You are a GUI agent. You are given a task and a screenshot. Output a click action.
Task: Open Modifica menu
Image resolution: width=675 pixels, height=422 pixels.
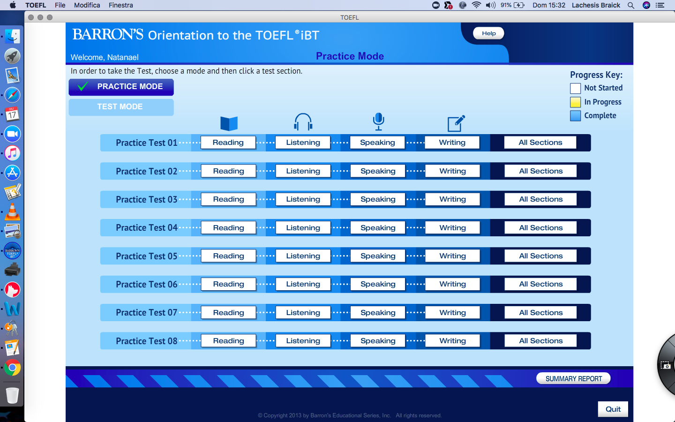[87, 5]
